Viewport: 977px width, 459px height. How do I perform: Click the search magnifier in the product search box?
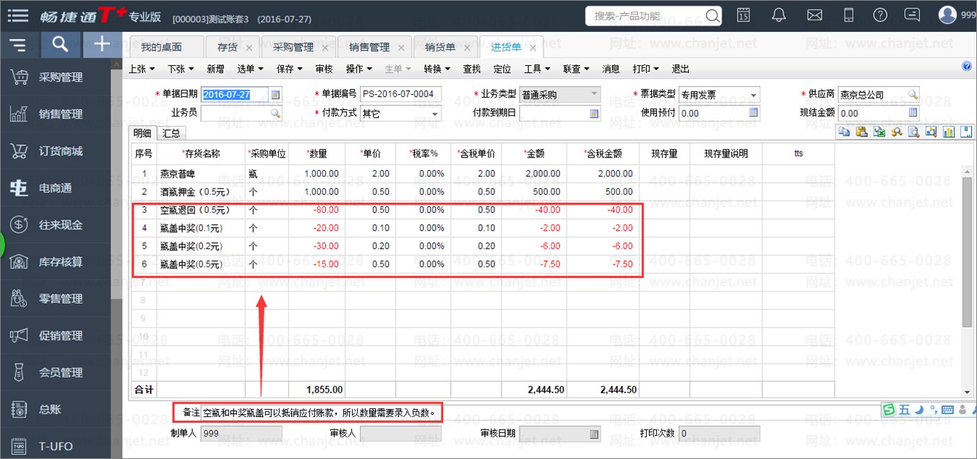pos(712,15)
